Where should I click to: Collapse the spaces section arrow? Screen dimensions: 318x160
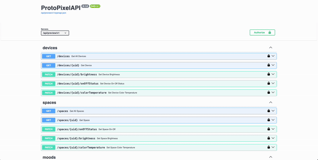point(271,102)
